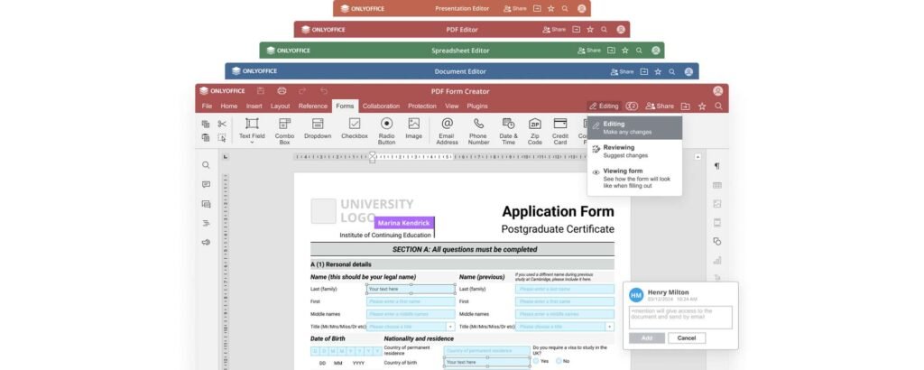Click the Copy icon in the ribbon
924x370 pixels.
[206, 124]
